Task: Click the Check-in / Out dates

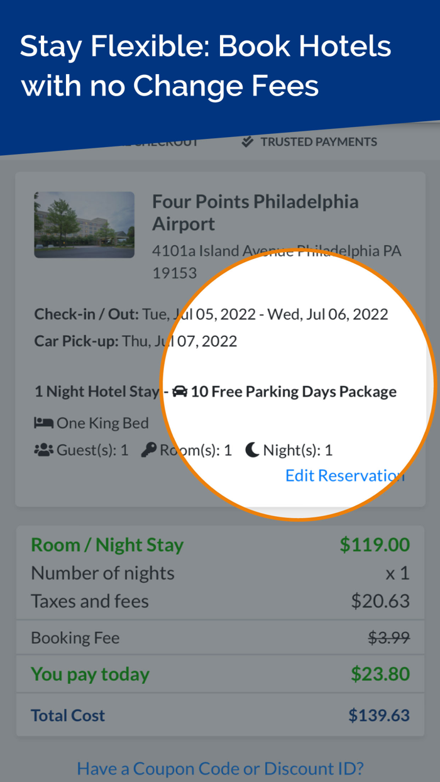Action: (x=211, y=314)
